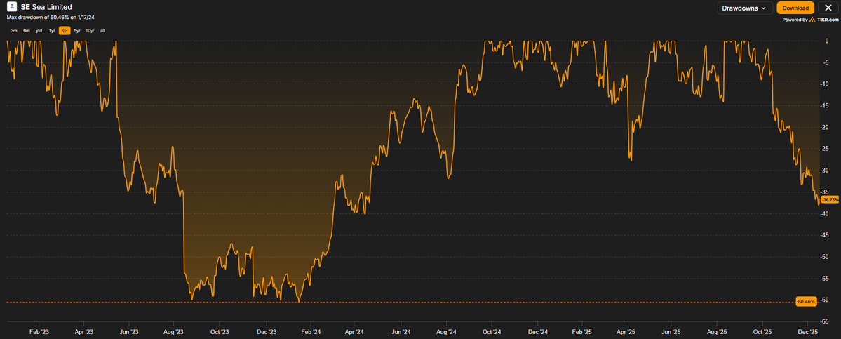Show the all-time range
841x339 pixels.
point(102,31)
